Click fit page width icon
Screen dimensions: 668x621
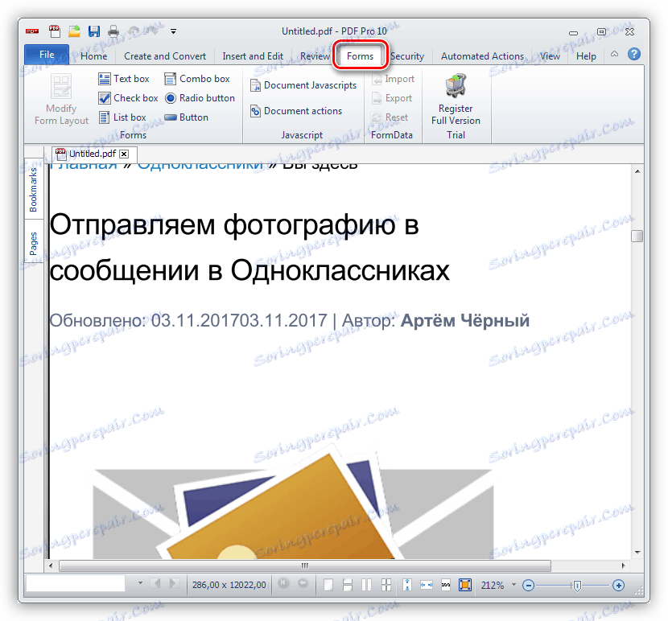427,585
